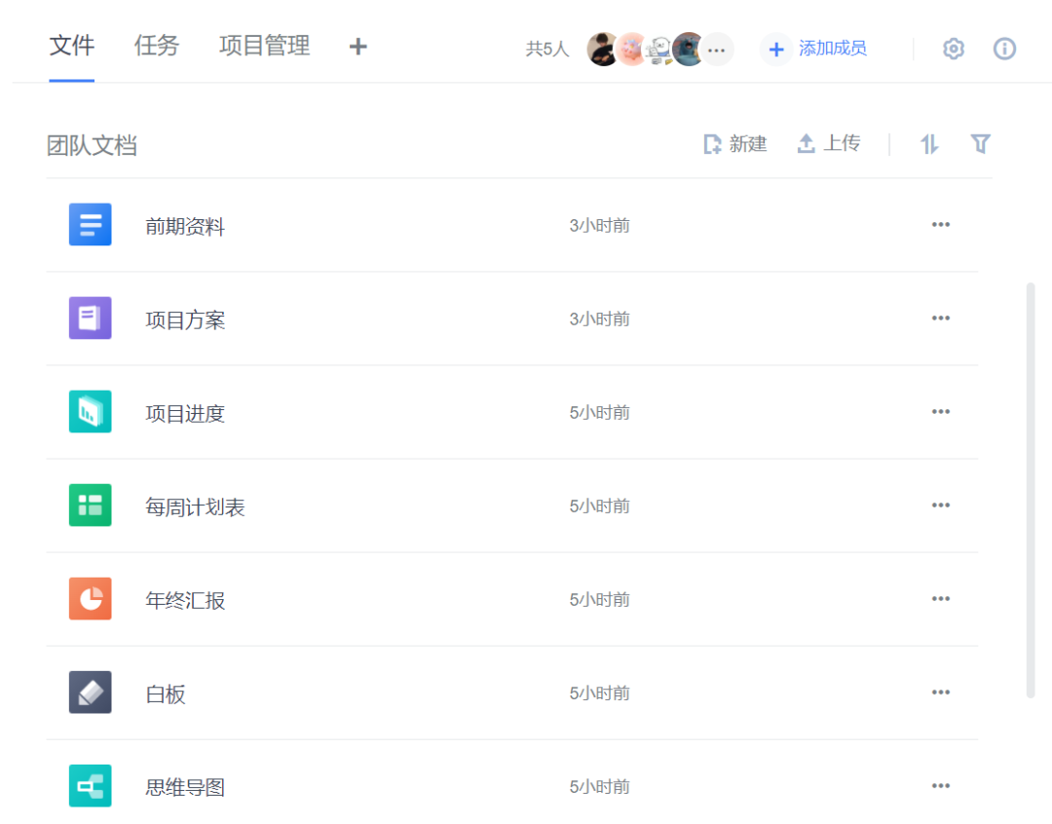Image resolution: width=1052 pixels, height=824 pixels.
Task: Click the info icon in the top right
Action: (x=1004, y=48)
